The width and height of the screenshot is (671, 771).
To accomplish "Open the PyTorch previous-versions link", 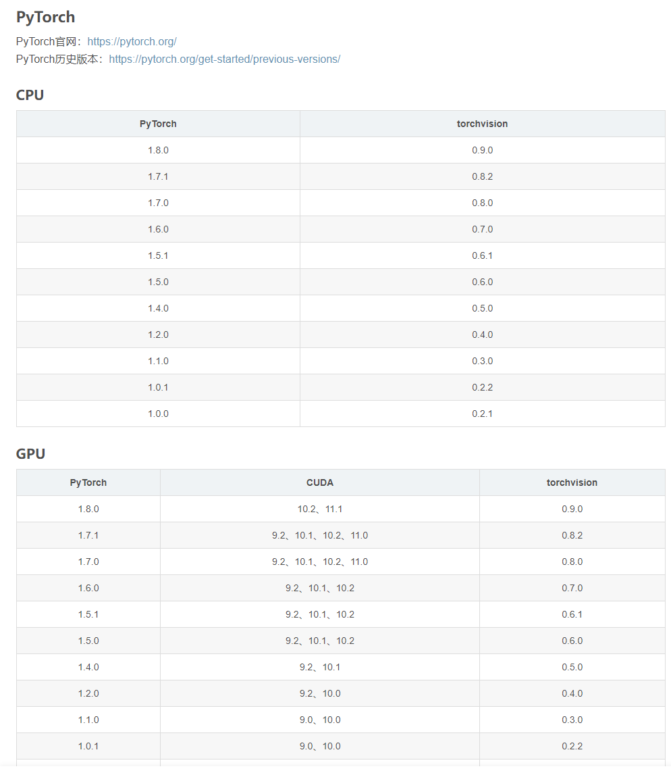I will (x=224, y=59).
